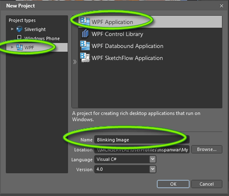
Task: Select the Windows Phone label
Action: 42,38
